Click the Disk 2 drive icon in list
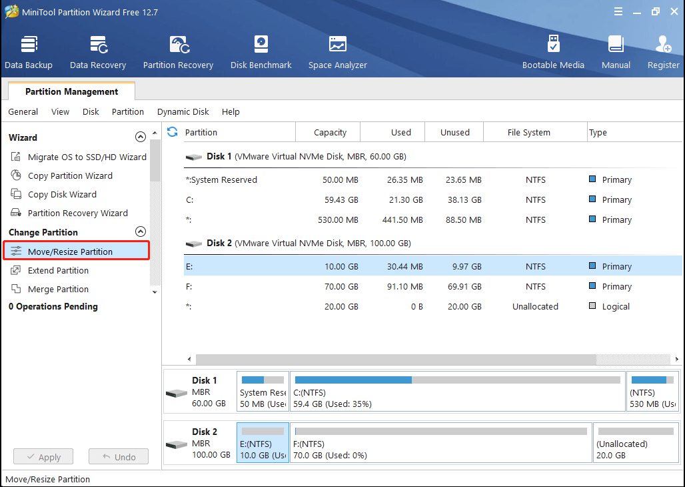 [193, 243]
